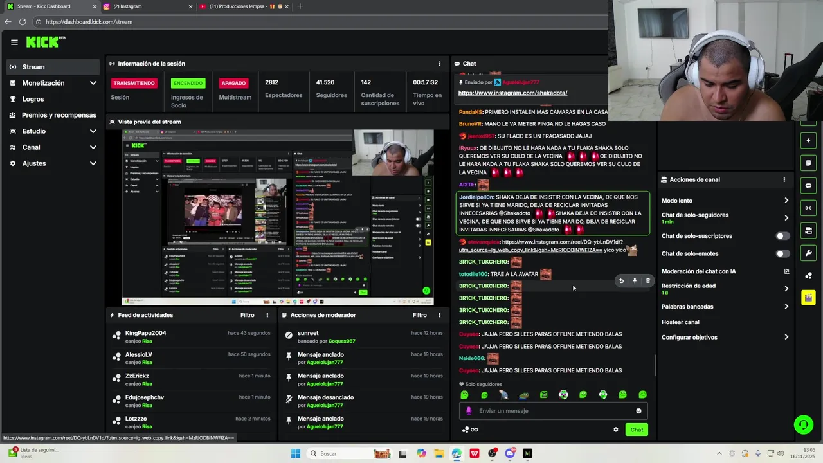Open the Windows Start menu
Screen dimensions: 823x463
pos(295,453)
